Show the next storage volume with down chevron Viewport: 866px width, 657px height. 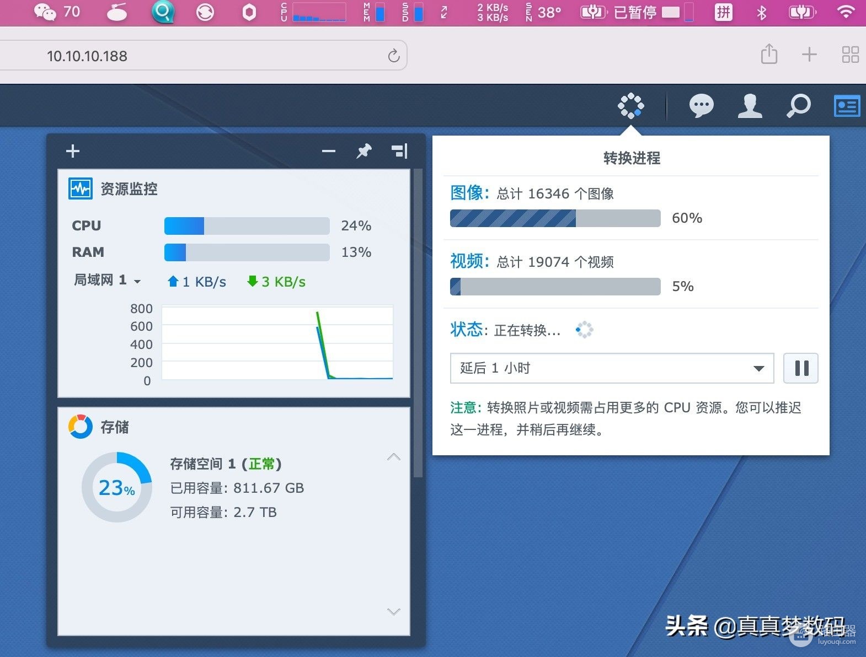click(394, 611)
